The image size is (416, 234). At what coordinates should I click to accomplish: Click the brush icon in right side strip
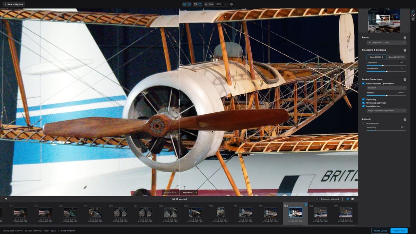413,15
